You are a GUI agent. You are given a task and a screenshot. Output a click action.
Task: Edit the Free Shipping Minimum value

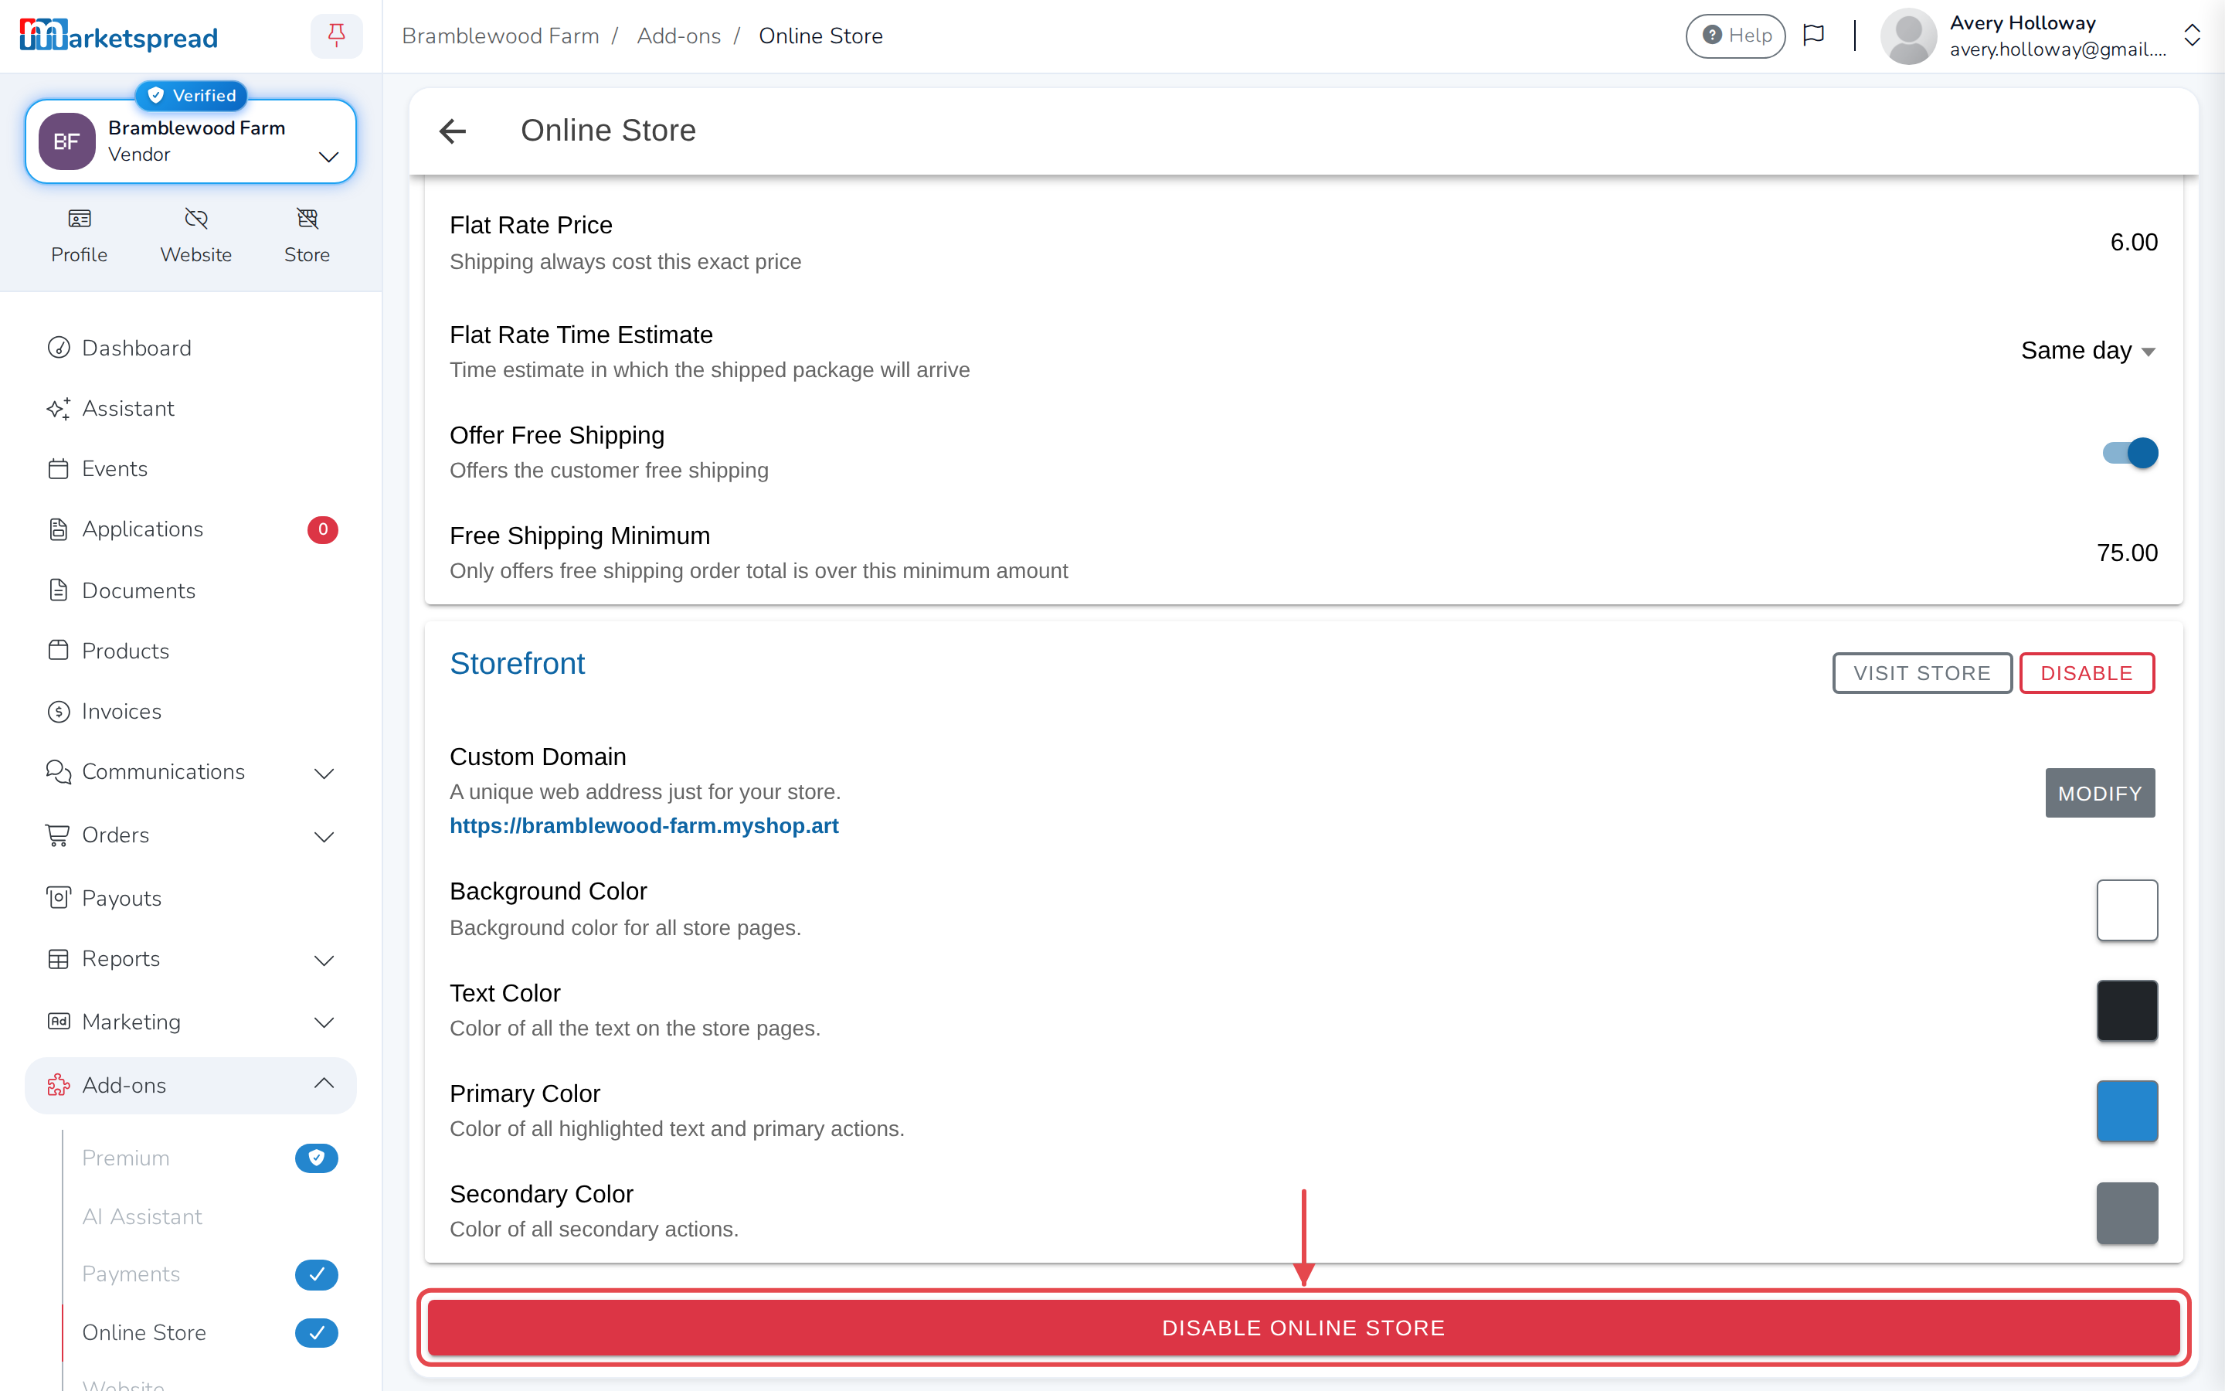(x=2127, y=553)
